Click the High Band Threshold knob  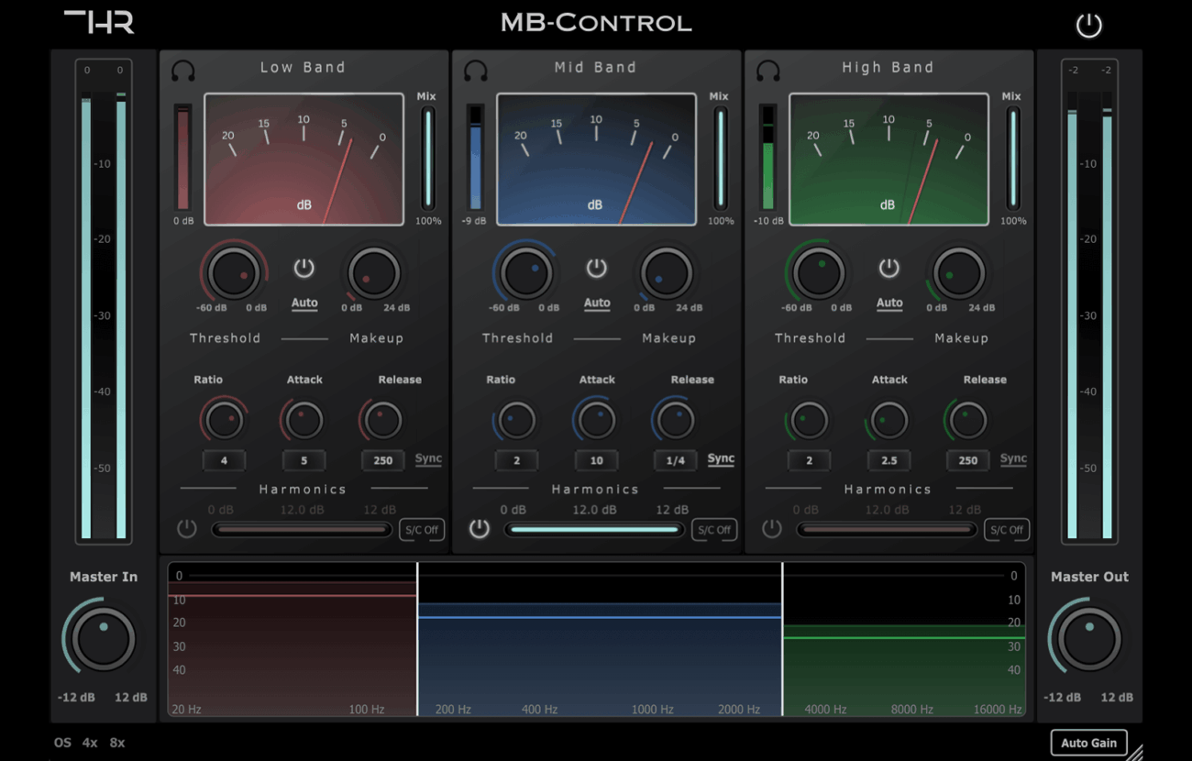[819, 272]
